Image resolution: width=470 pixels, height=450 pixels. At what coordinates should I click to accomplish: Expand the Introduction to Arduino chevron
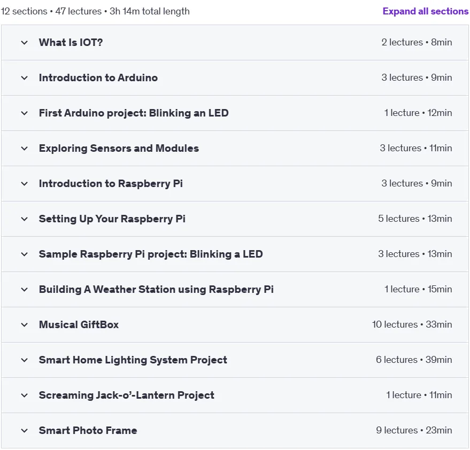(x=25, y=78)
